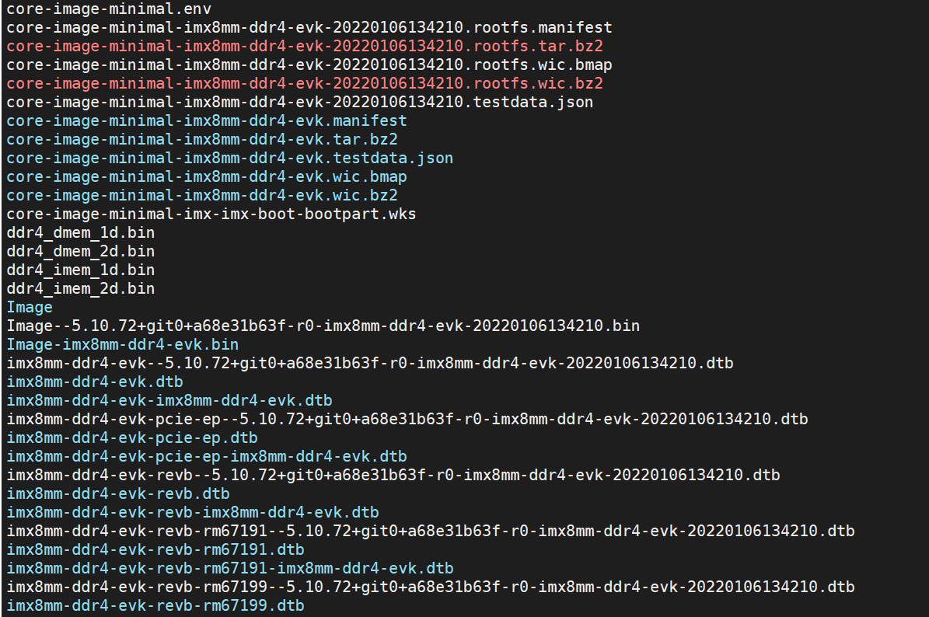Click the imx-boot-bootpart.wks file entry
This screenshot has width=929, height=617.
click(211, 214)
